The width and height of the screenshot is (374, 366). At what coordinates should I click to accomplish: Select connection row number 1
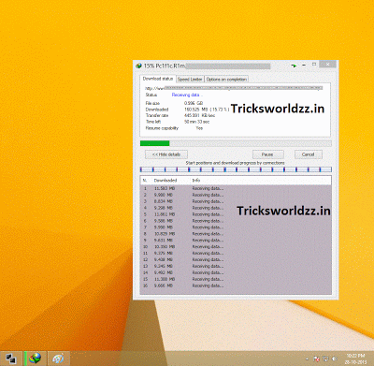point(236,188)
